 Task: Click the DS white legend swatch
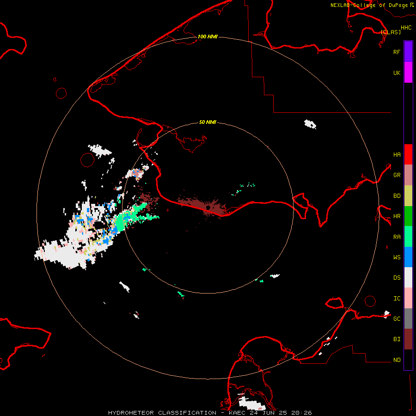(408, 277)
